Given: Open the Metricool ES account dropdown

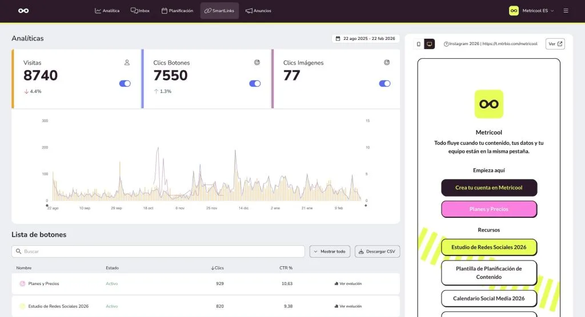Looking at the screenshot, I should 531,11.
